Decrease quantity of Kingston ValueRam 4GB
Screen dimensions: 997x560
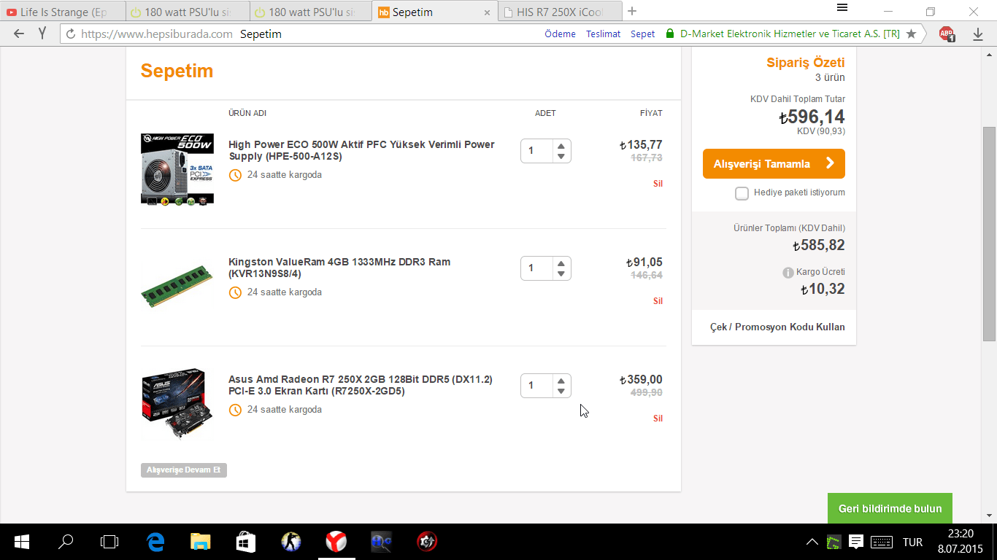pyautogui.click(x=561, y=274)
